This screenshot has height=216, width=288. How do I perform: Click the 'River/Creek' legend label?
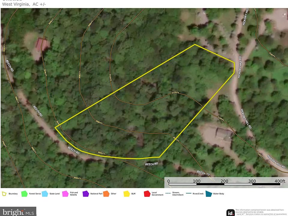click(x=198, y=193)
